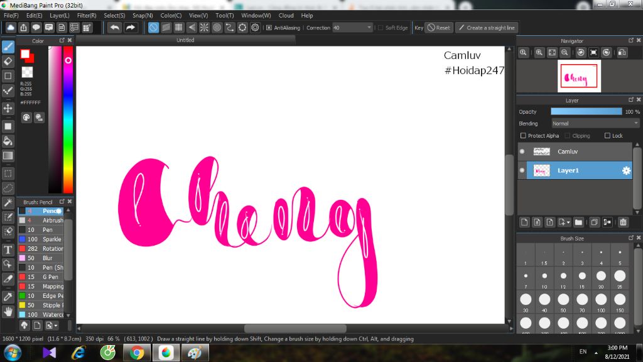Enable vanishing point snap

pyautogui.click(x=192, y=28)
